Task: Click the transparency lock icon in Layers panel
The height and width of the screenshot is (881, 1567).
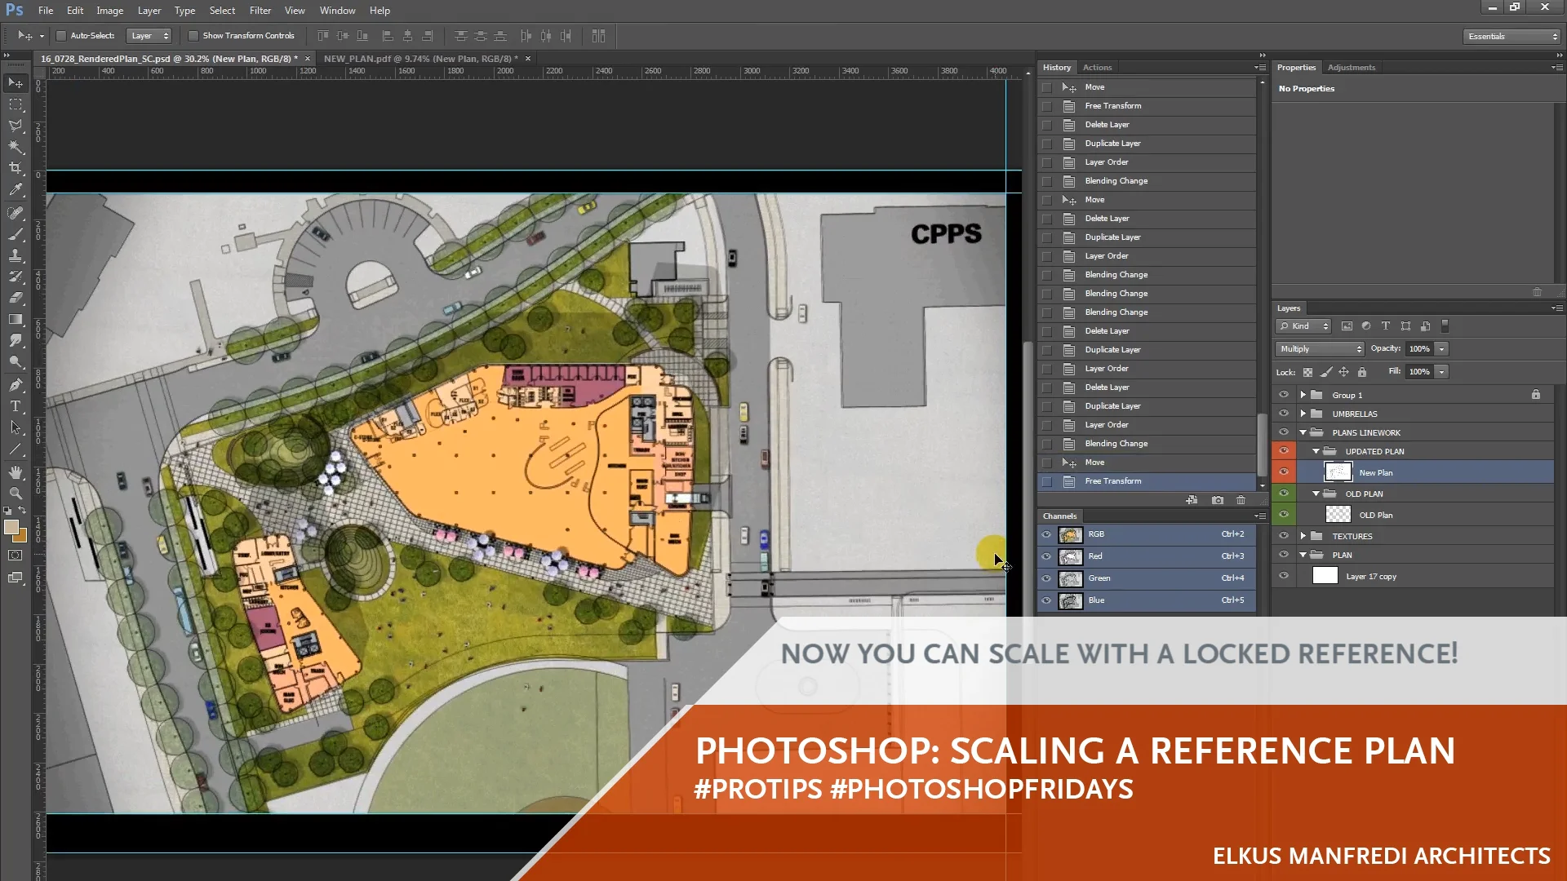Action: point(1307,371)
